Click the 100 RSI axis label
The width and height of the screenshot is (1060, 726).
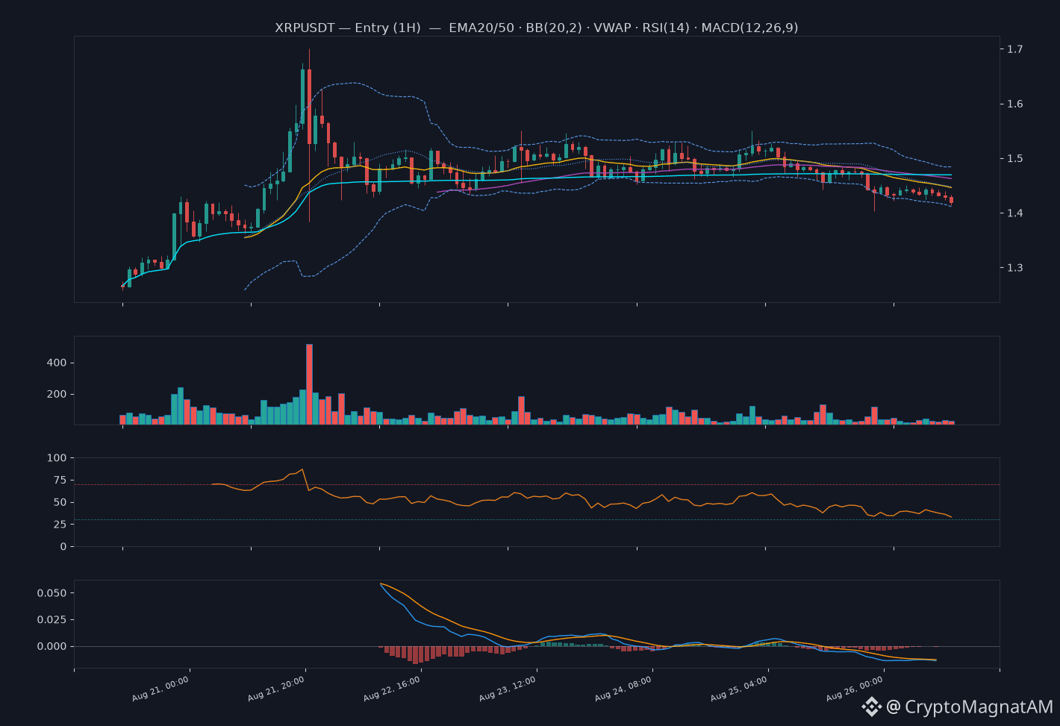(58, 457)
